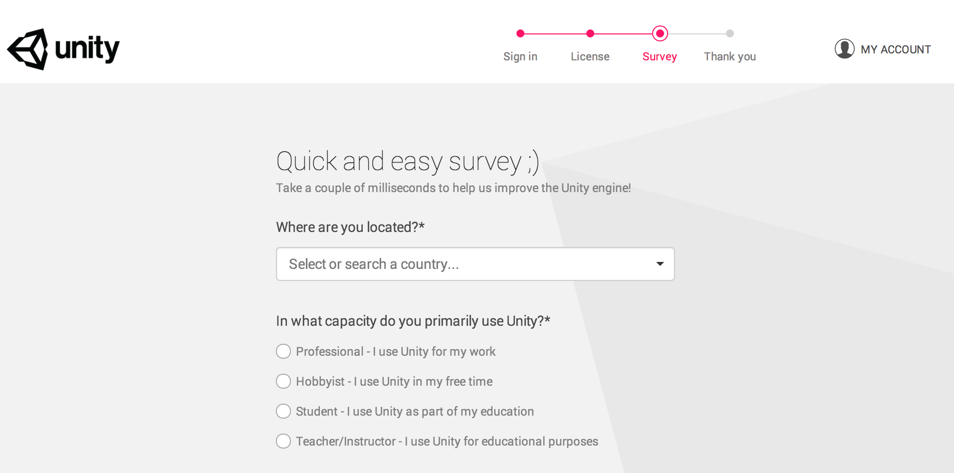Click the License step dot
Image resolution: width=954 pixels, height=473 pixels.
(590, 33)
